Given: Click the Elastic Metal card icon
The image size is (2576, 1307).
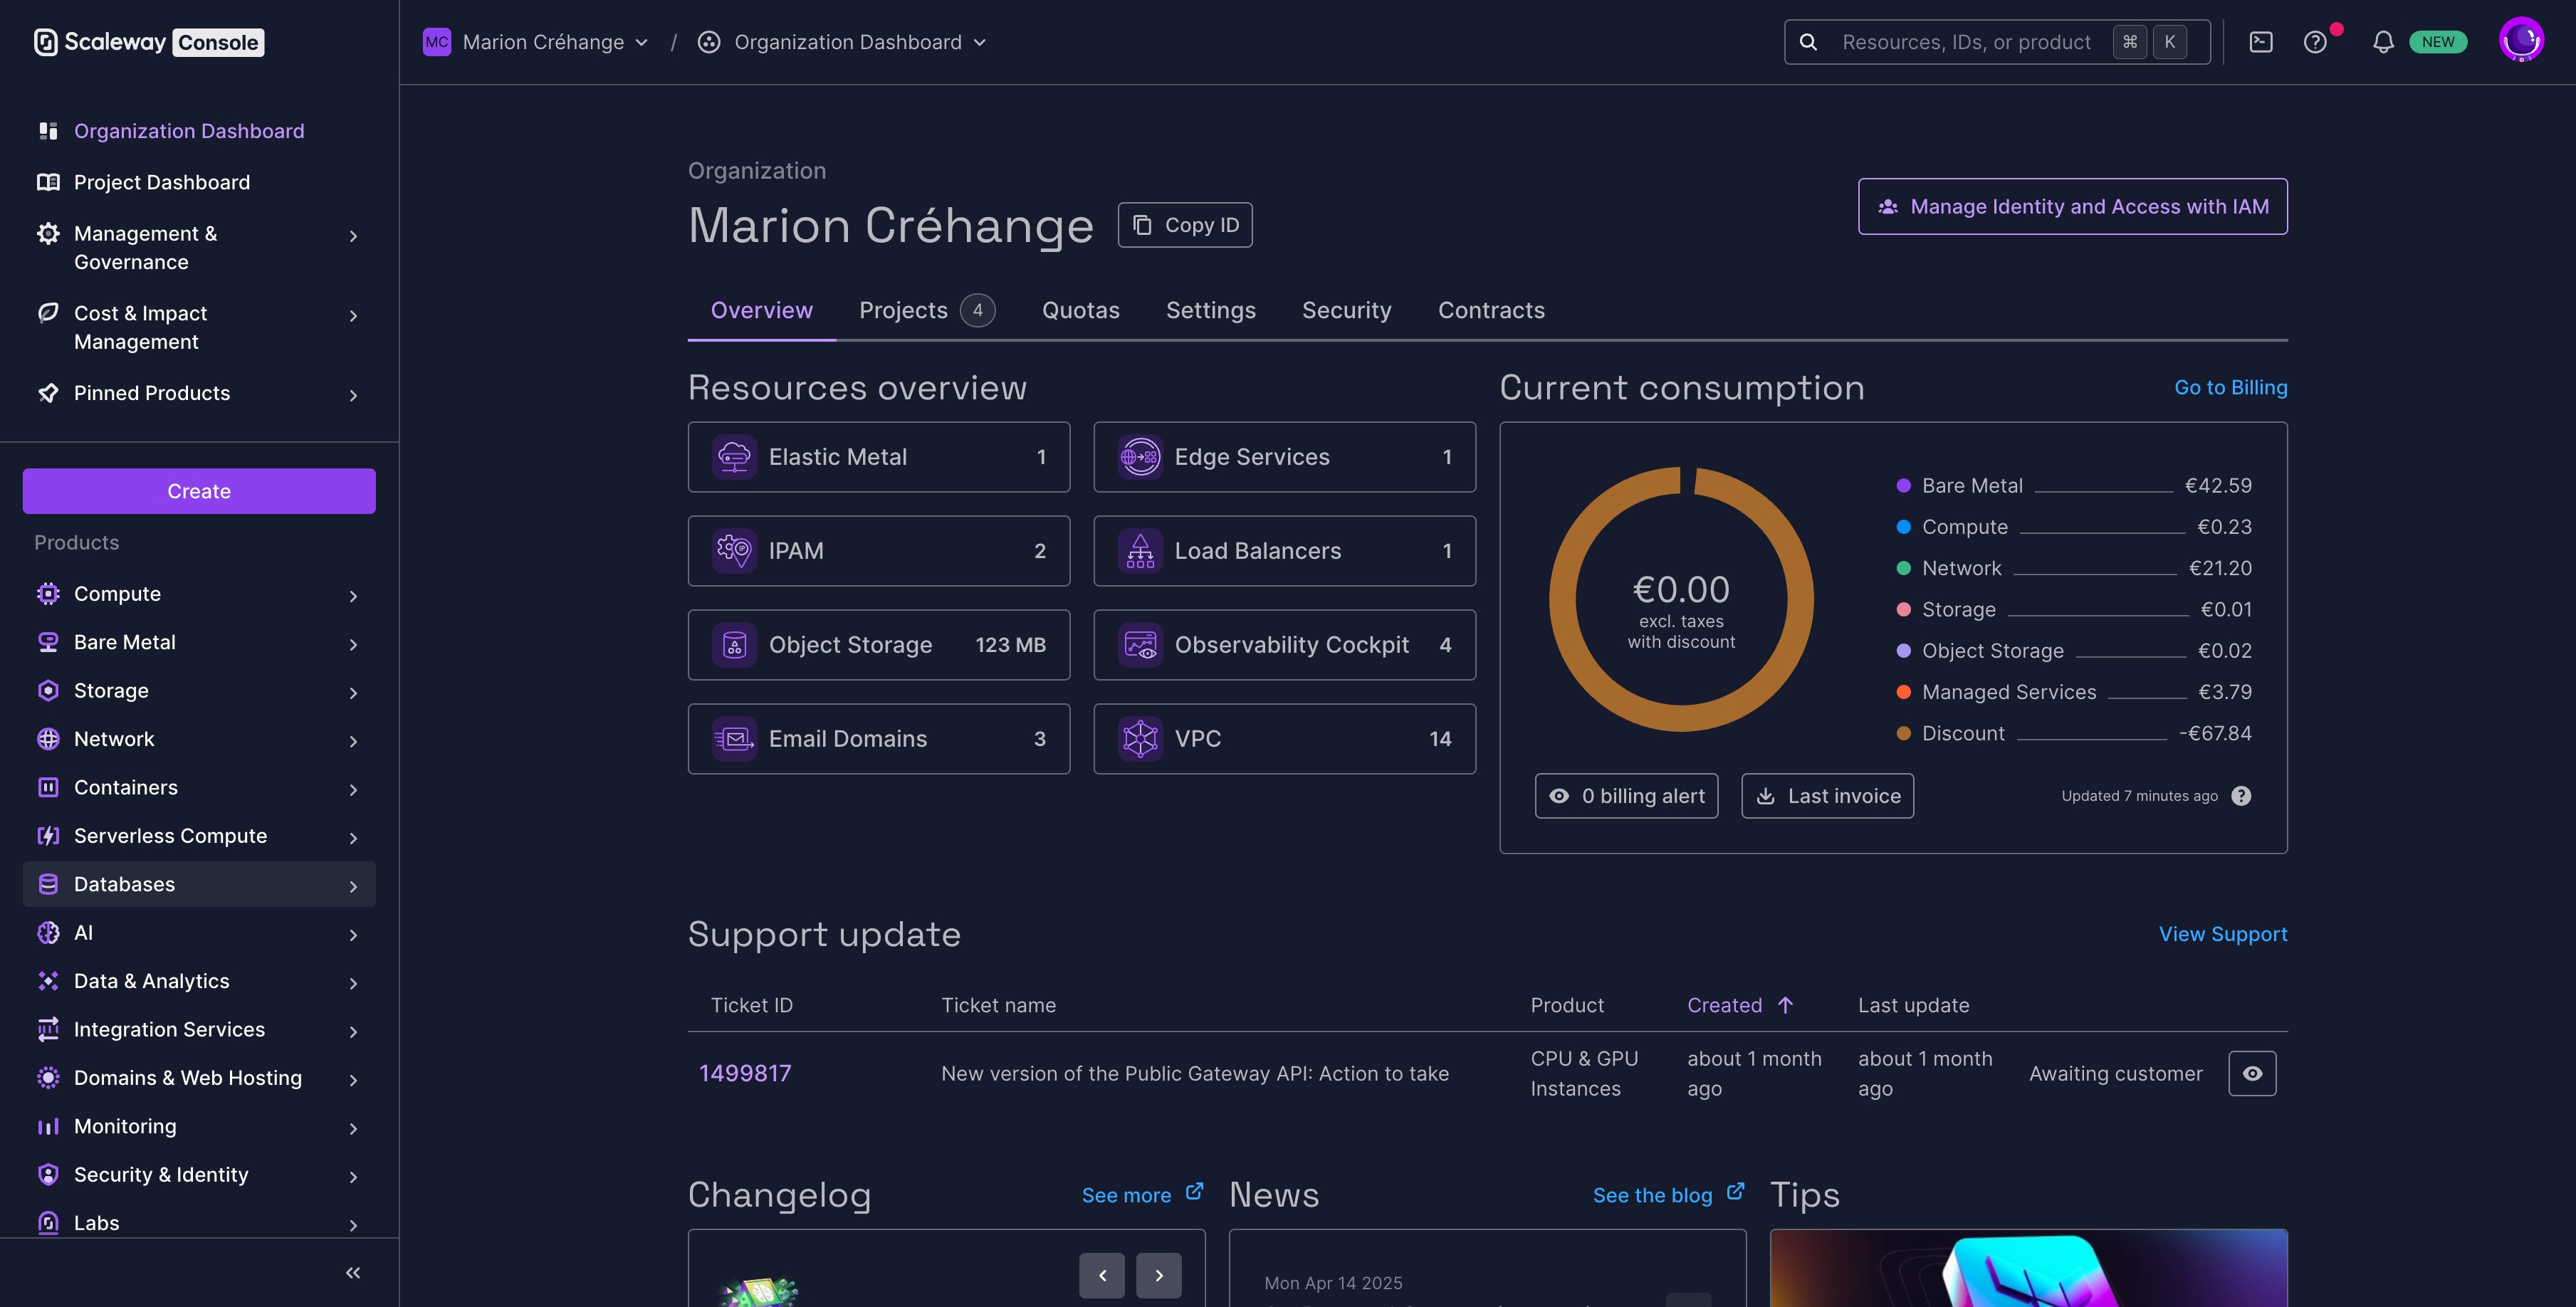Looking at the screenshot, I should pyautogui.click(x=734, y=457).
